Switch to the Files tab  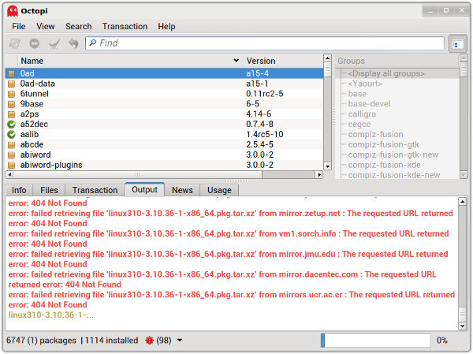[49, 191]
